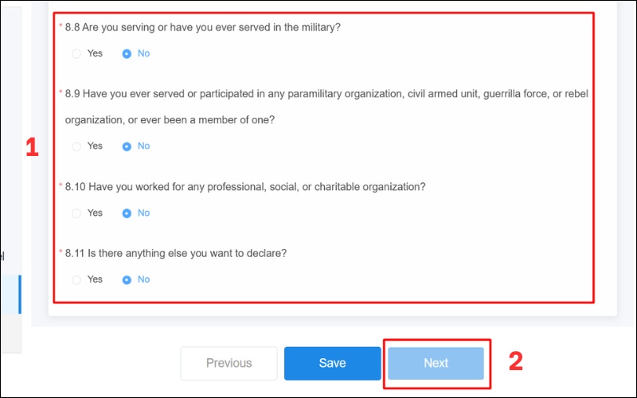Viewport: 637px width, 398px height.
Task: Click the blue highlighted sidebar item at left edge
Action: coord(10,295)
